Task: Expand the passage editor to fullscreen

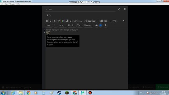Action: [x=119, y=9]
